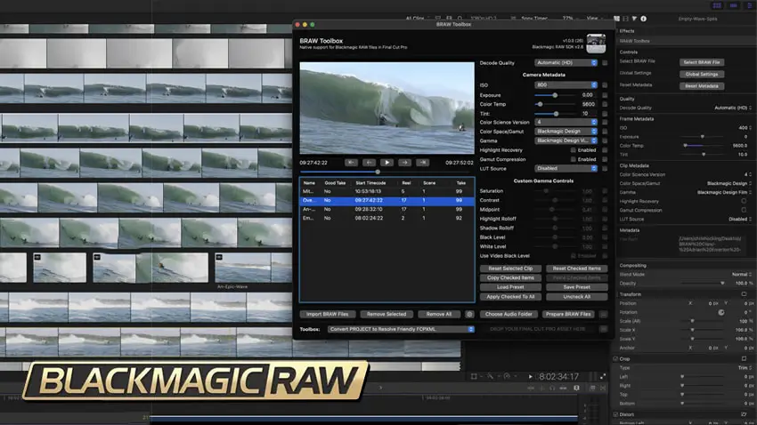The width and height of the screenshot is (757, 425).
Task: Select clip row with timecode 10:53:18:13
Action: [387, 191]
